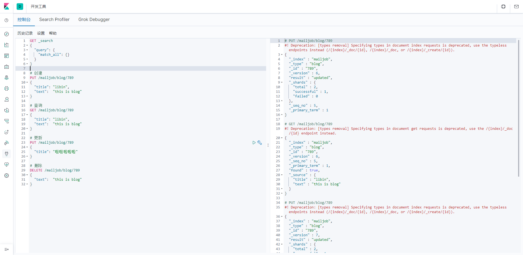Switch to Search Profiler tab

(x=54, y=20)
